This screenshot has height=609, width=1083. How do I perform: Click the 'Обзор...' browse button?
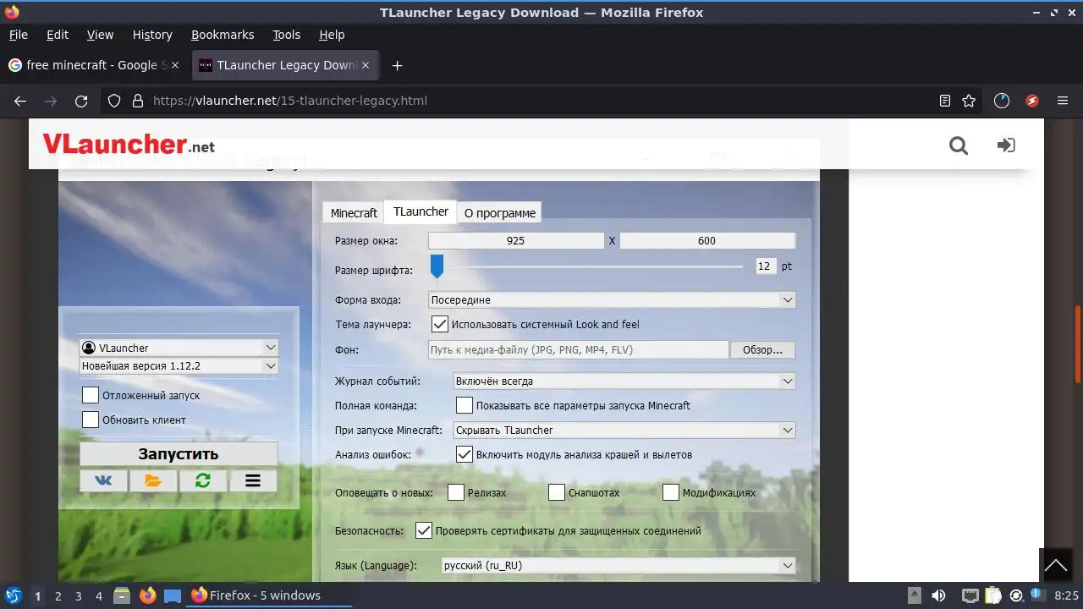pos(762,349)
